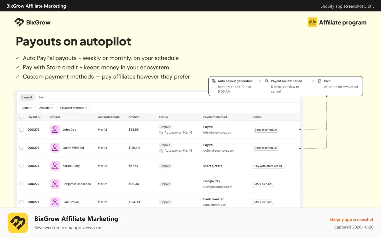Click the $129.40 amount cell
Viewport: 381px width, 238px height.
point(134,148)
